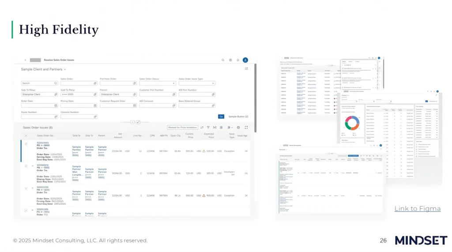Click the group columns icon in table toolbar
The height and width of the screenshot is (252, 452).
[x=215, y=128]
